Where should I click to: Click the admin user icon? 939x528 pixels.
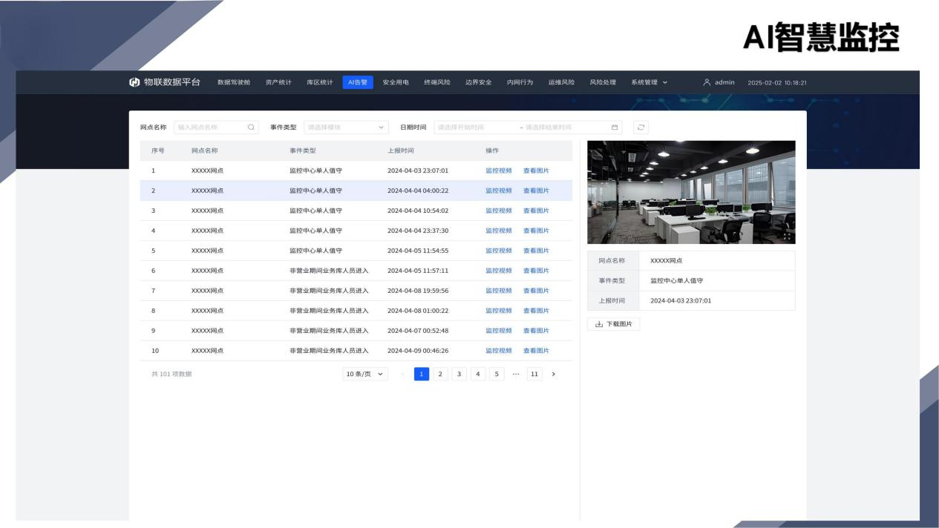(x=707, y=82)
